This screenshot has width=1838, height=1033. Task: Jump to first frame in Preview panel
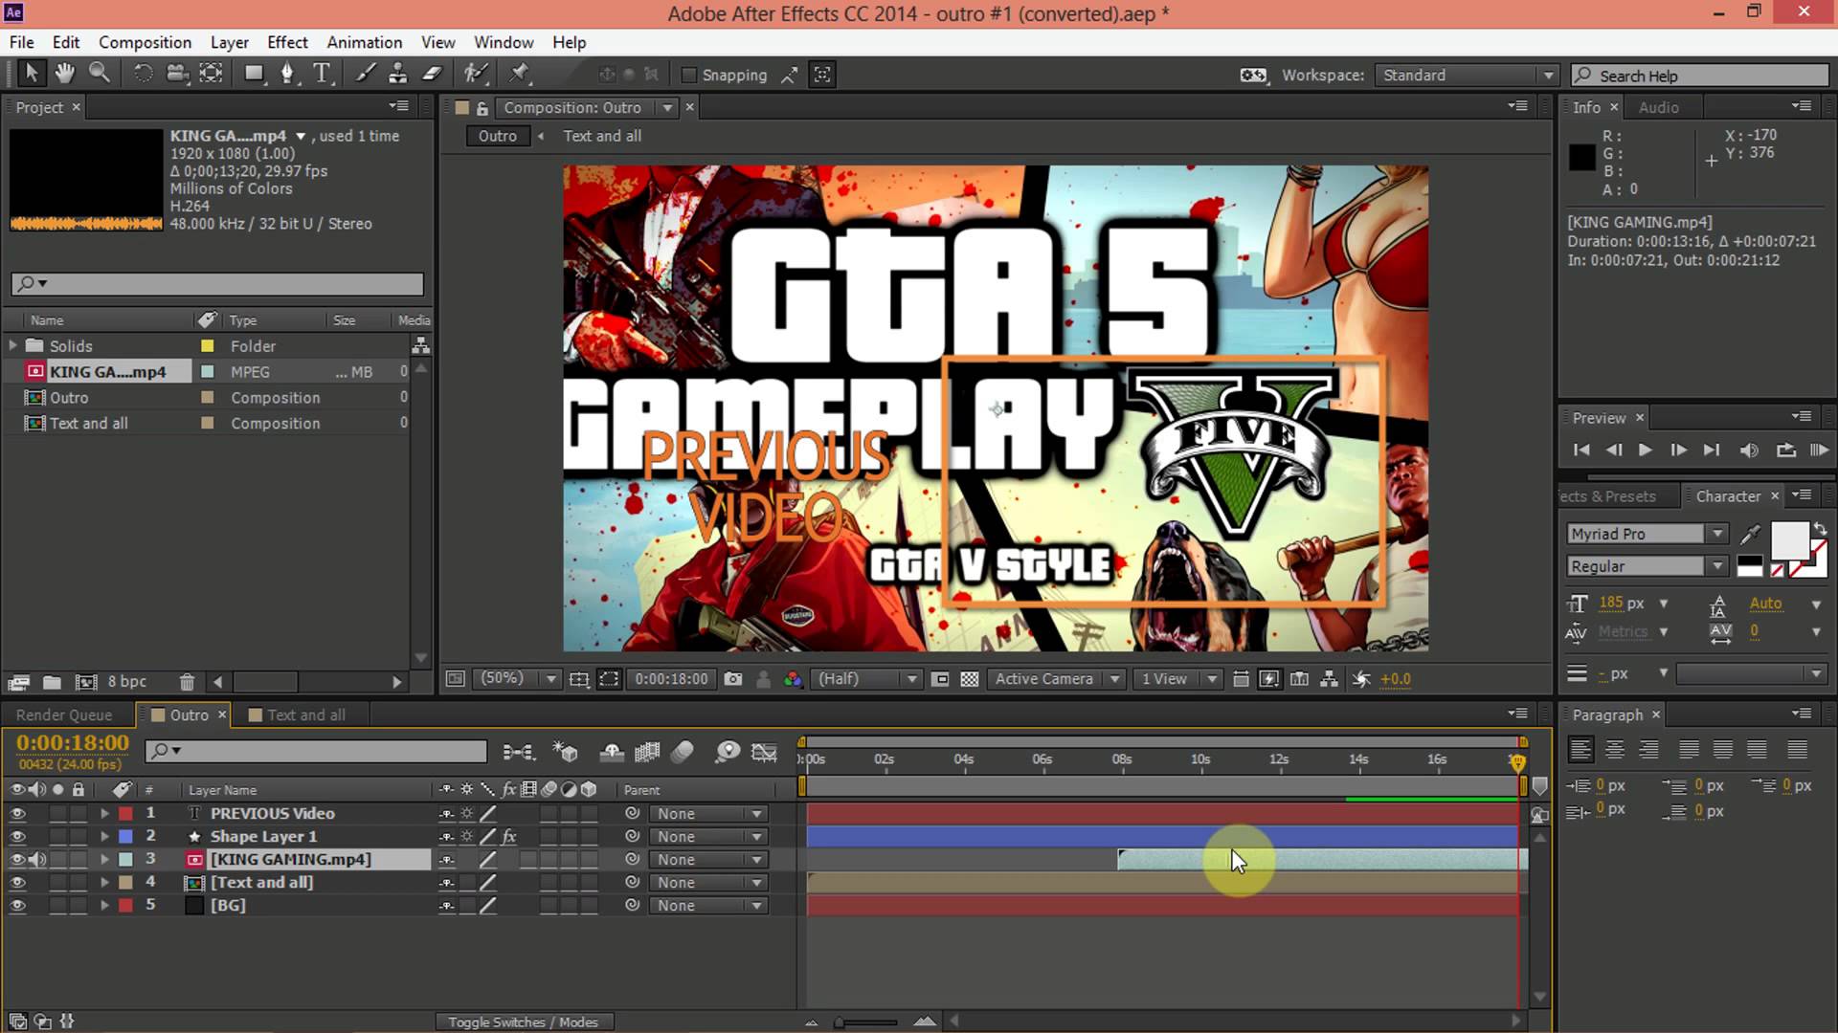coord(1581,451)
